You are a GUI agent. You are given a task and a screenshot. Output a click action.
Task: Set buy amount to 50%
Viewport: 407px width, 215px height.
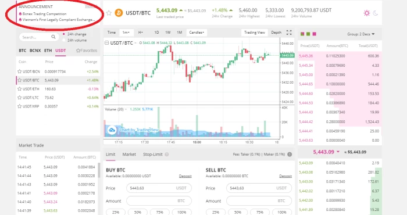coord(138,212)
